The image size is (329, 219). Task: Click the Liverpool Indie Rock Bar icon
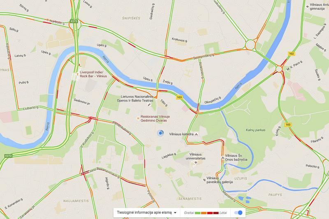tap(77, 74)
